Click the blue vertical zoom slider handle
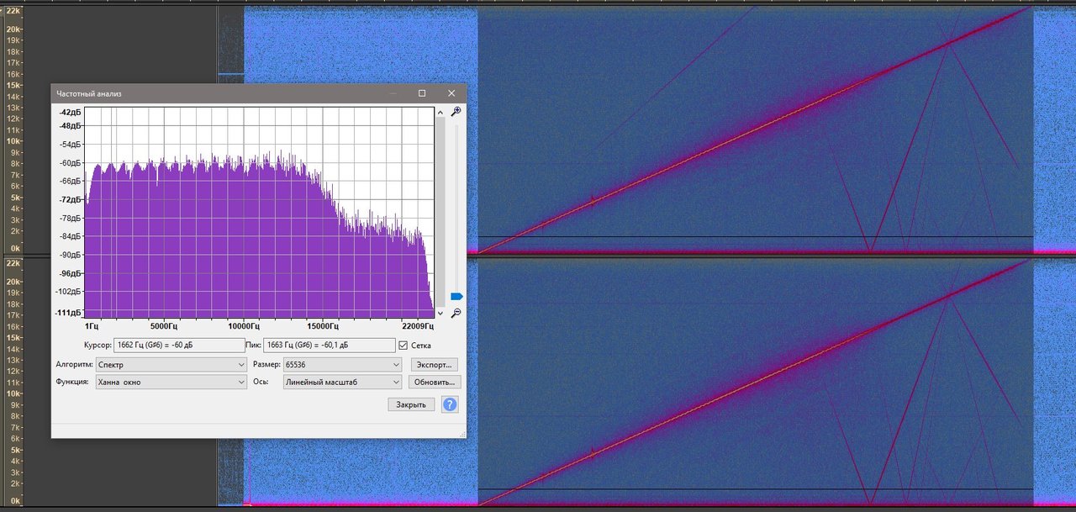This screenshot has width=1076, height=512. 456,296
